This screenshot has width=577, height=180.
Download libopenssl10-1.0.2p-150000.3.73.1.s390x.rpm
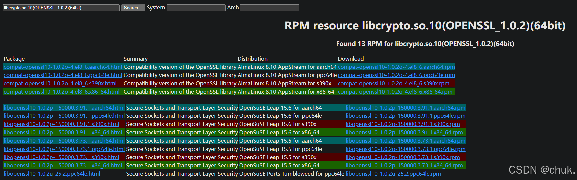403,157
